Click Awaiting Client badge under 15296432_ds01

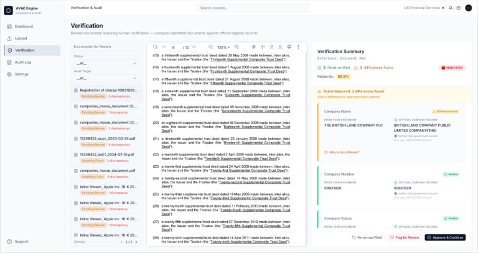point(93,161)
